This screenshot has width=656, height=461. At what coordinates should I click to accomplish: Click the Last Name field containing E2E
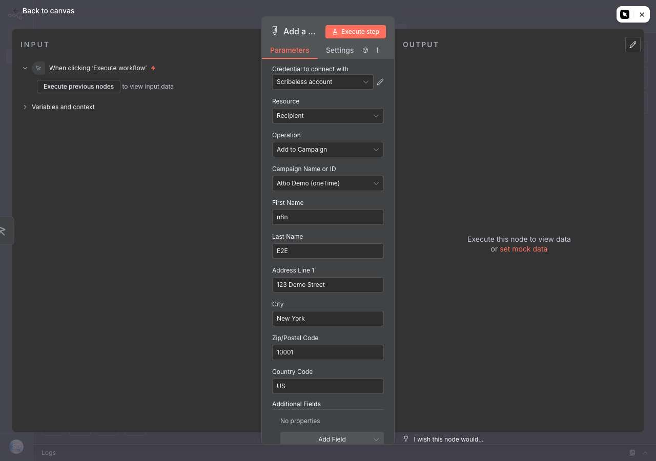[x=328, y=251]
